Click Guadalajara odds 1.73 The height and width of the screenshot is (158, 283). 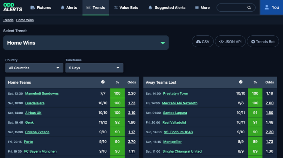pos(132,103)
